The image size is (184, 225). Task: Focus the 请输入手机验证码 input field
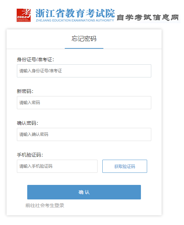57,166
